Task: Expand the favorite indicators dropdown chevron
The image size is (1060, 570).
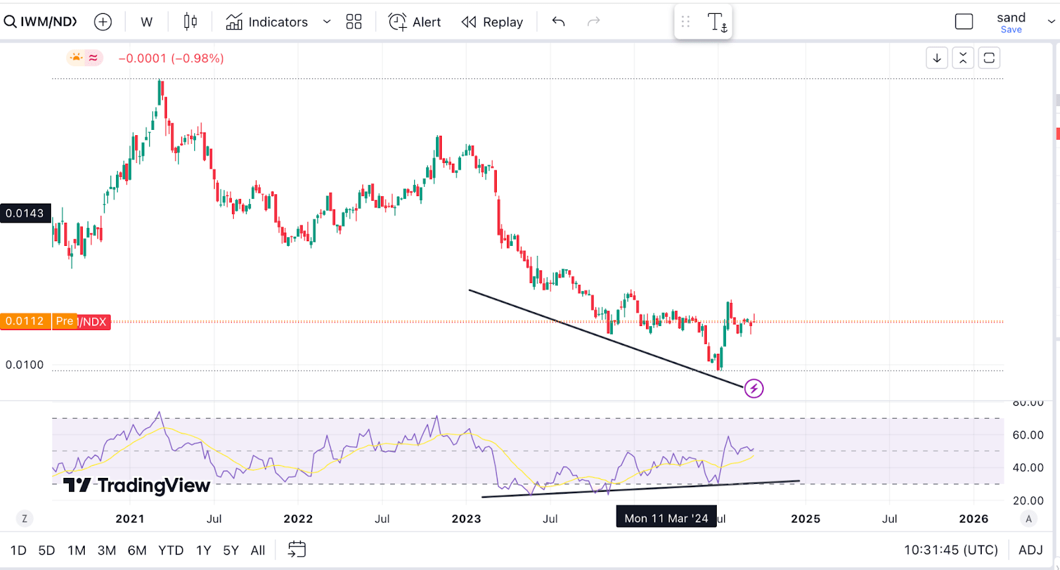Action: pyautogui.click(x=327, y=22)
